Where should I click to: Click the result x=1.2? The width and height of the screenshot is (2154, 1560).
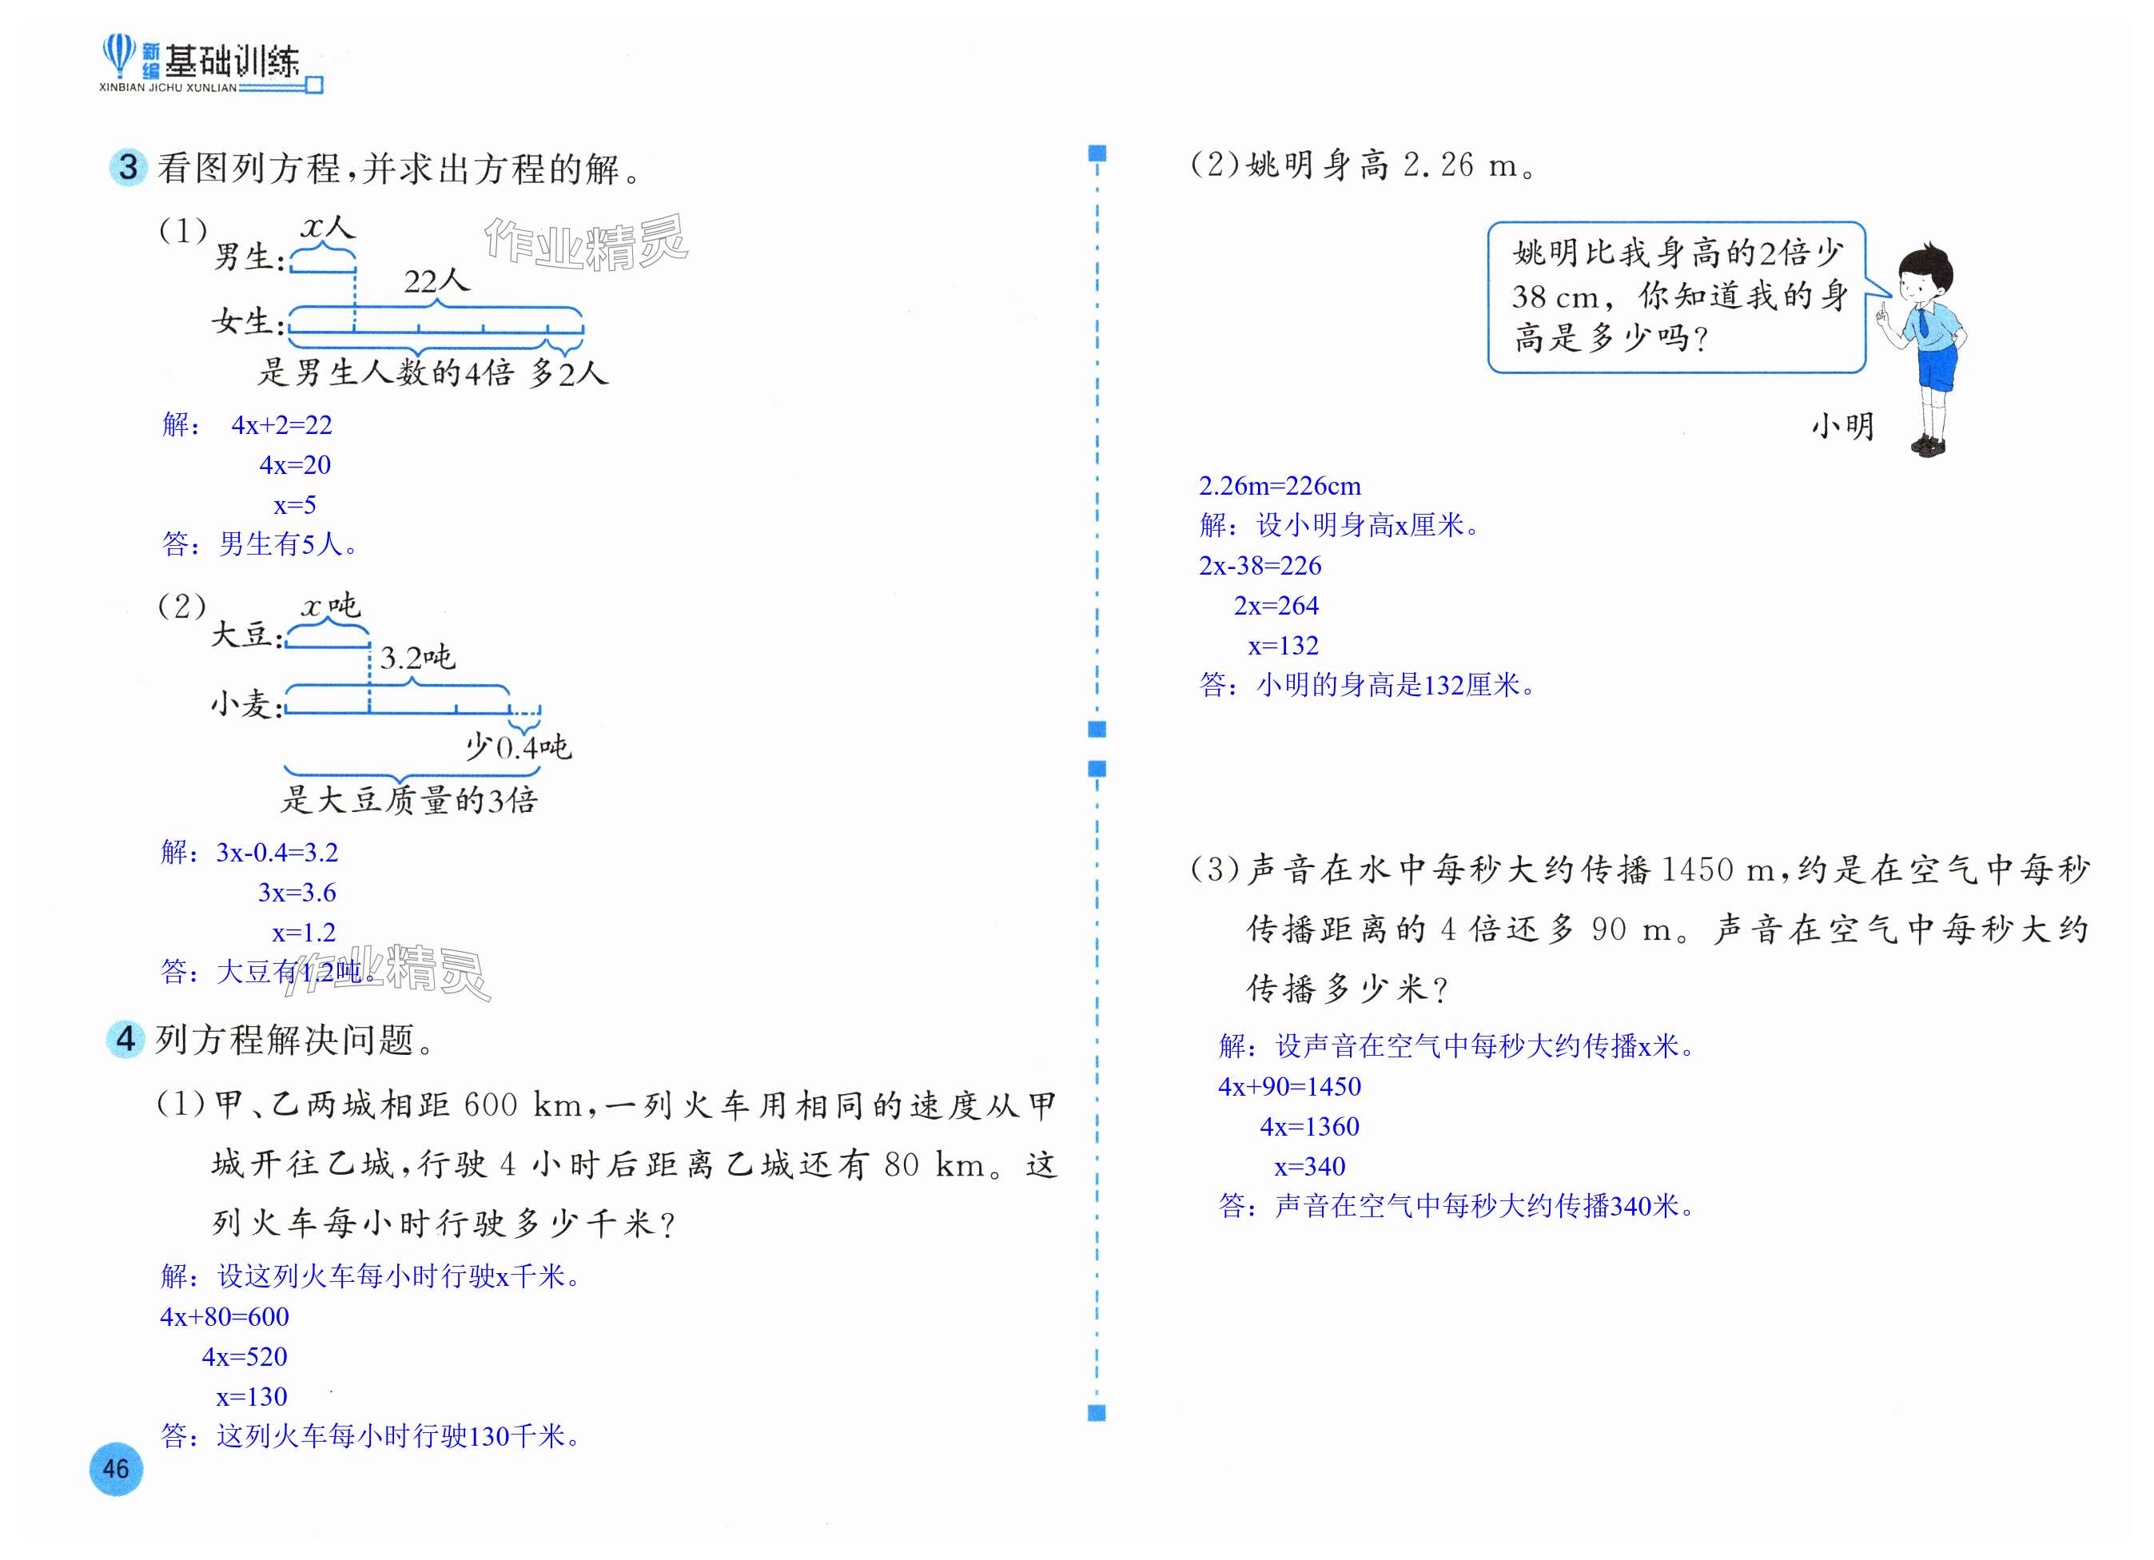click(x=304, y=931)
